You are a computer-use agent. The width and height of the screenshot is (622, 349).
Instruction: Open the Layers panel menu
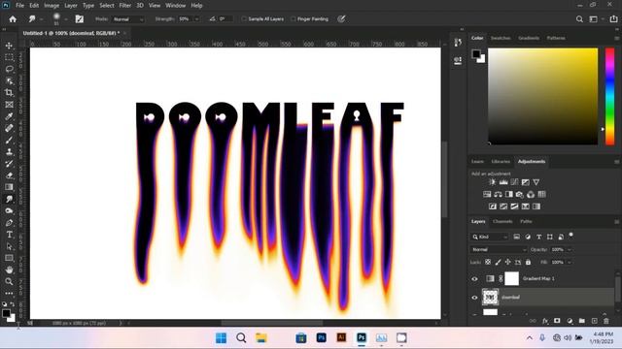point(616,222)
